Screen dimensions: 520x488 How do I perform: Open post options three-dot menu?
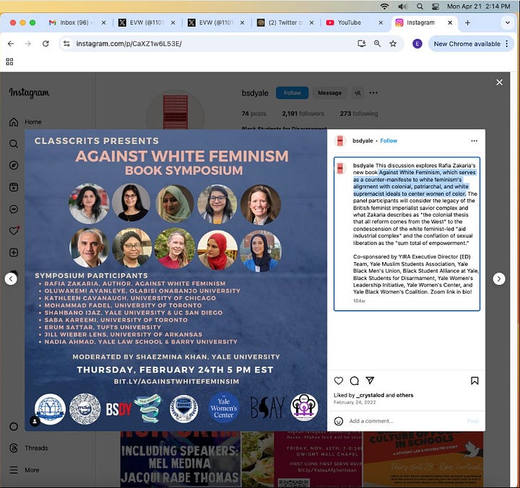tap(474, 141)
